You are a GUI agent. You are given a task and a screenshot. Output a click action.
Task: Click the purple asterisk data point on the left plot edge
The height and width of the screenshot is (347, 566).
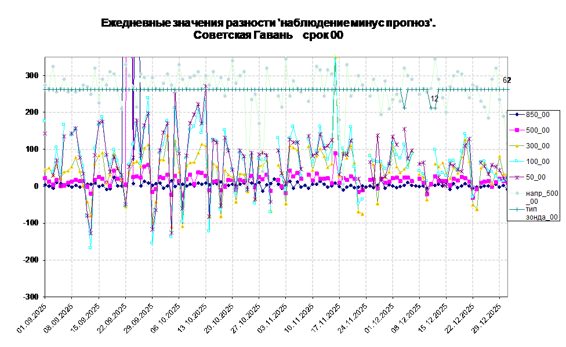click(x=45, y=133)
